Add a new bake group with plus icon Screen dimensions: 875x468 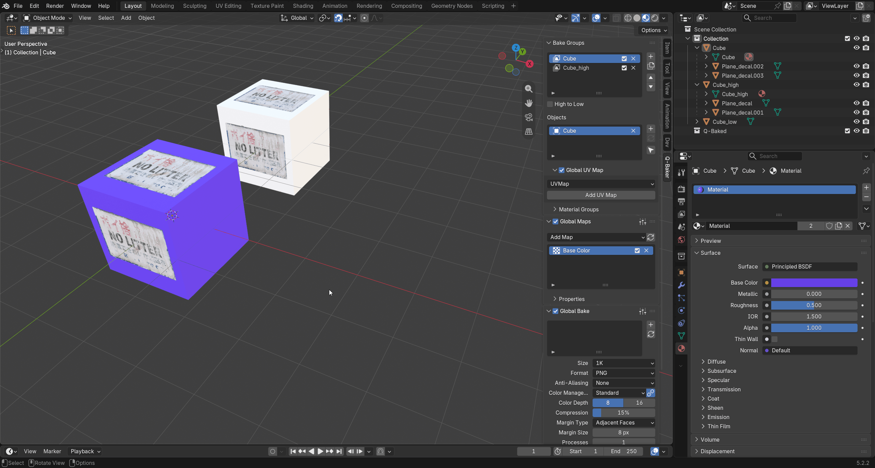[651, 56]
